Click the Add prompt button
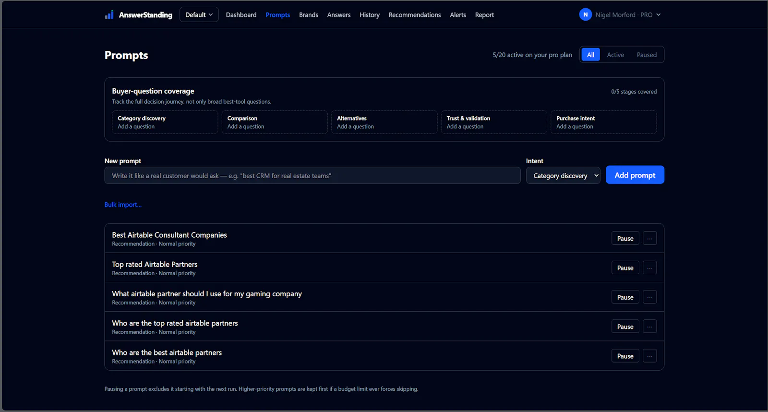The width and height of the screenshot is (768, 412). coord(635,175)
